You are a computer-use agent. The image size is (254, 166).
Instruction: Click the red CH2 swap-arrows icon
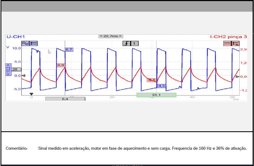pos(235,43)
